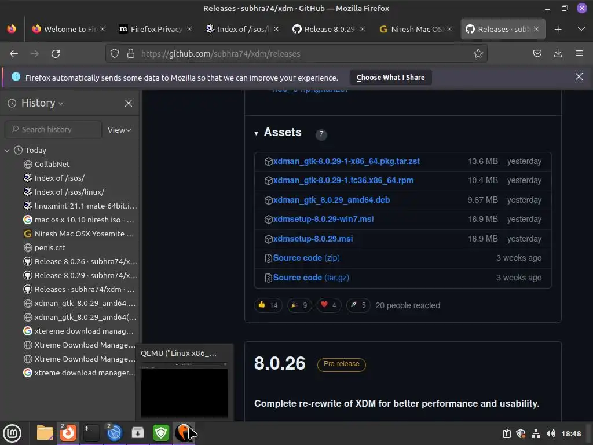This screenshot has height=445, width=593.
Task: Download xdman_gtk_8.0.29_amd64.deb package
Action: click(331, 200)
